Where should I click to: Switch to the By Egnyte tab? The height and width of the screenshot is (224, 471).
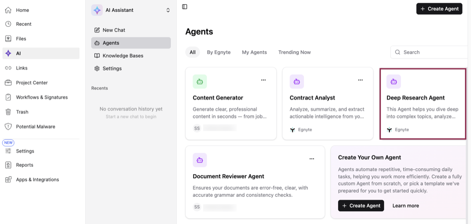[x=219, y=52]
